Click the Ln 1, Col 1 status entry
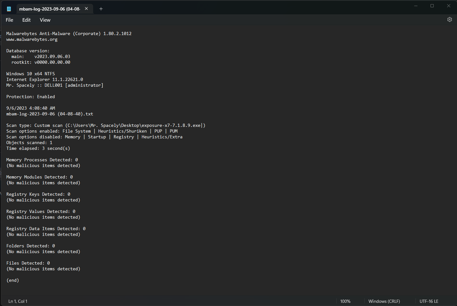This screenshot has height=306, width=457. tap(18, 301)
